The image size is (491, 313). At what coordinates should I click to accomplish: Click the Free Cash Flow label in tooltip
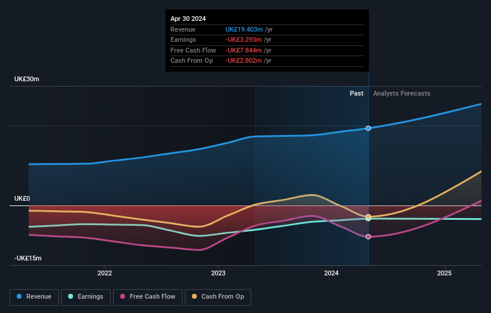point(193,50)
